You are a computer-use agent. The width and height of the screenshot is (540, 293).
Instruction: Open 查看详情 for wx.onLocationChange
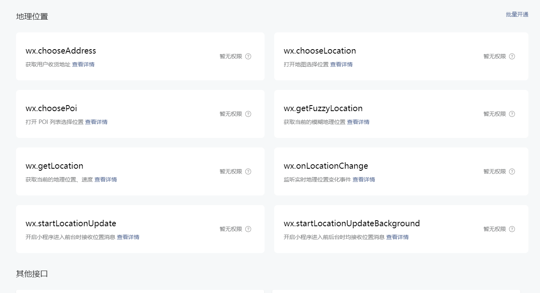pyautogui.click(x=364, y=179)
